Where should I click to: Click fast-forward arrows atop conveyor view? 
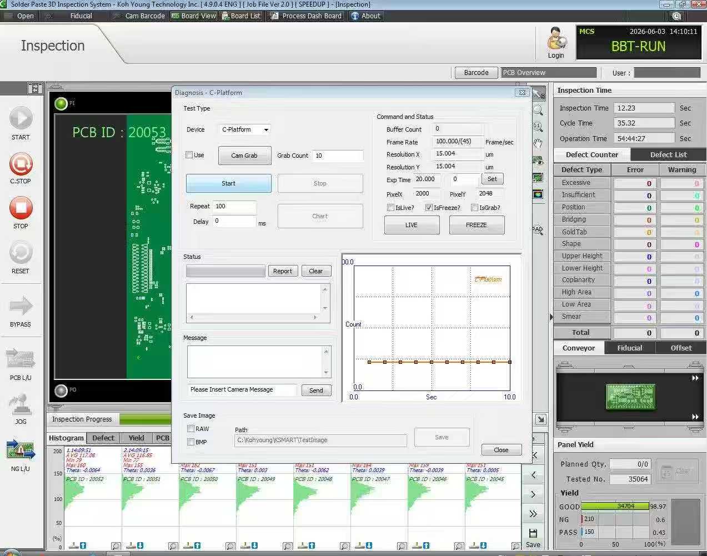click(695, 378)
